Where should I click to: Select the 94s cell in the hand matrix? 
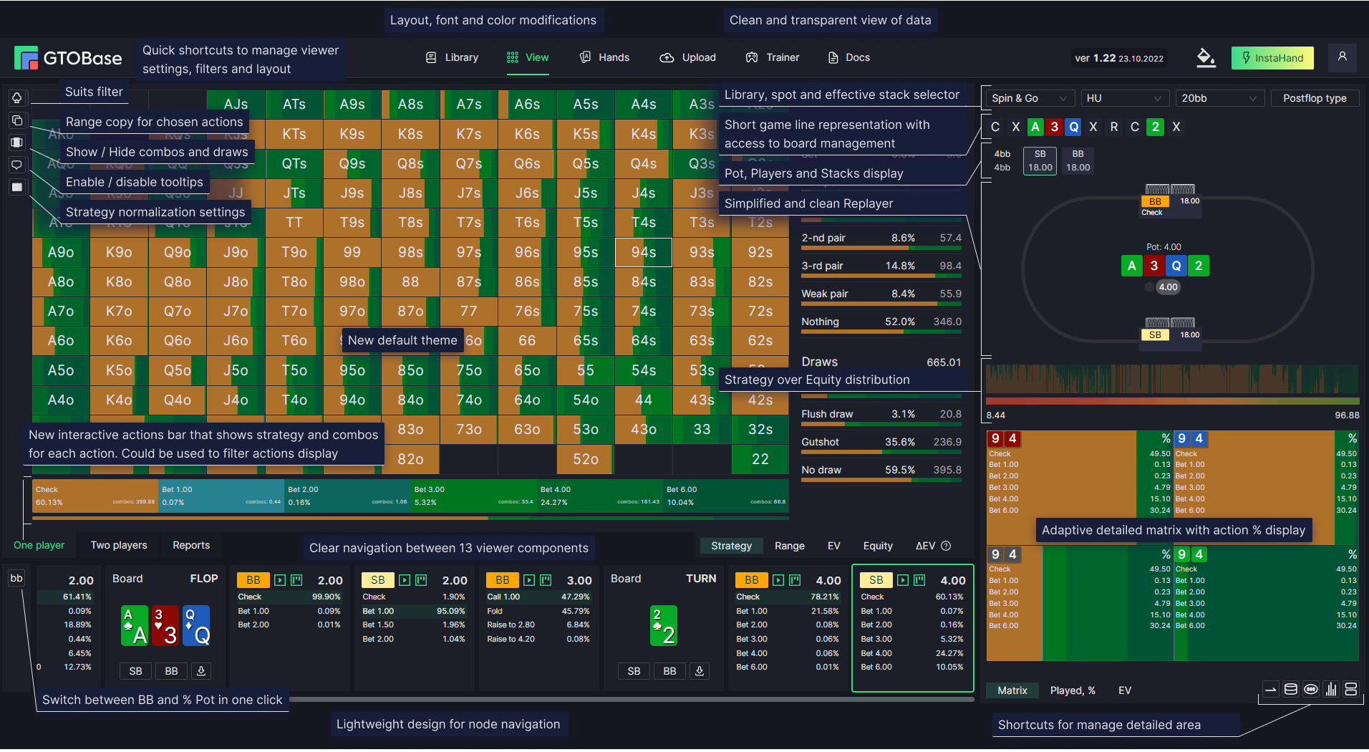coord(643,252)
